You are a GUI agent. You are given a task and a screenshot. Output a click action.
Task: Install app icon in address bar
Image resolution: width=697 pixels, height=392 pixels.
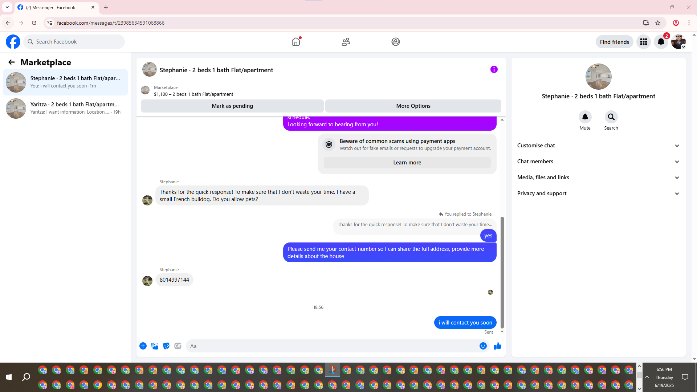pos(646,23)
